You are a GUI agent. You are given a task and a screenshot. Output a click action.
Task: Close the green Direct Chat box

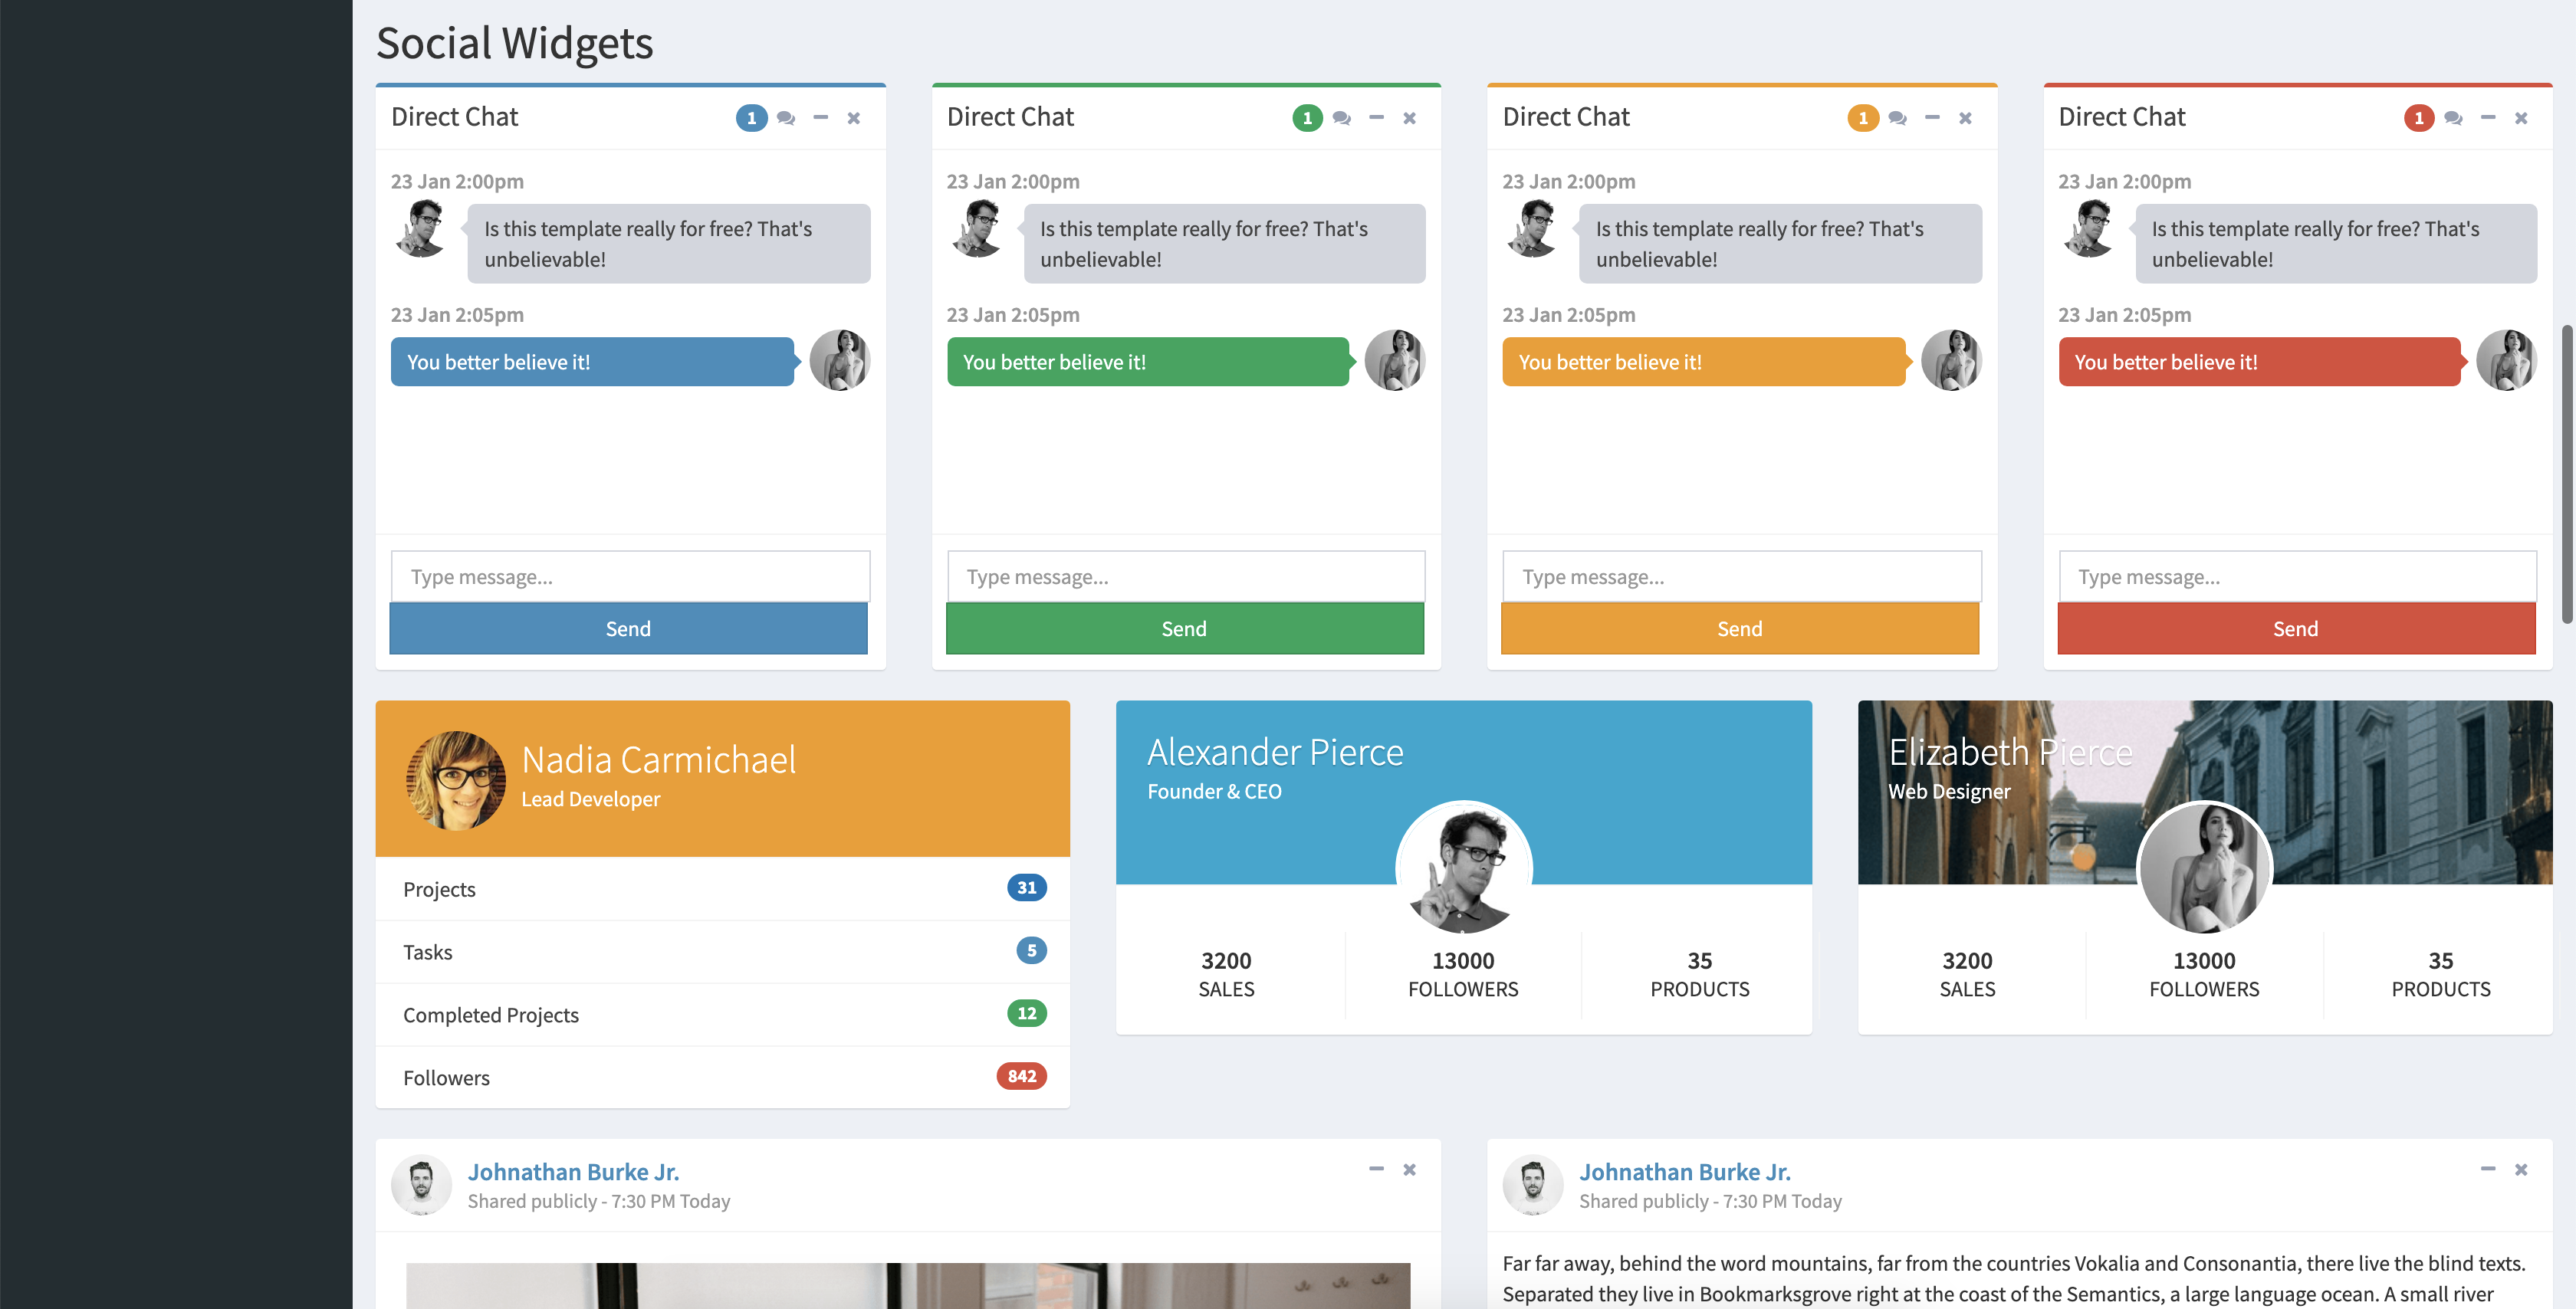click(x=1410, y=118)
